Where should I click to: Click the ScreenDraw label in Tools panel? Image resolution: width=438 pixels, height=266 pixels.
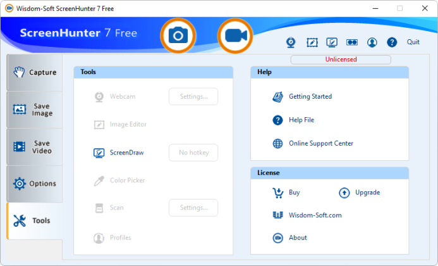126,153
